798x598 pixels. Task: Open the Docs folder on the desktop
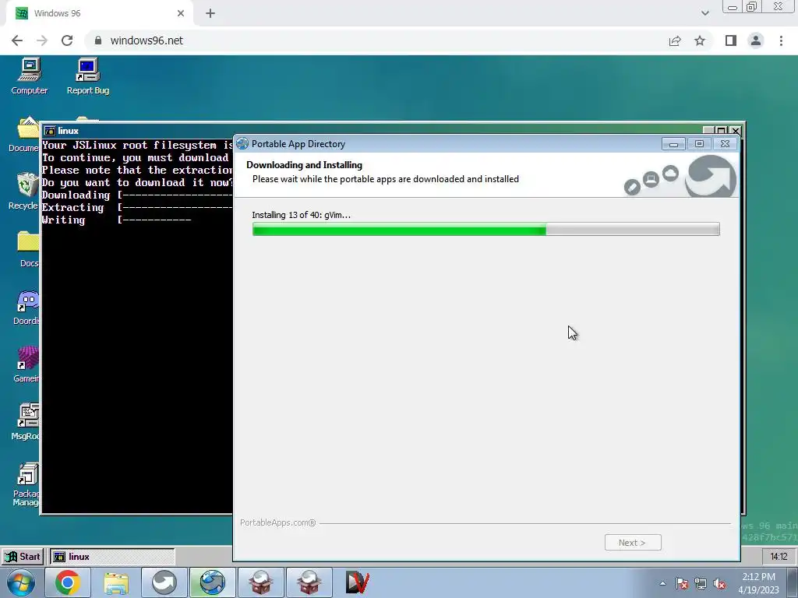click(x=29, y=249)
